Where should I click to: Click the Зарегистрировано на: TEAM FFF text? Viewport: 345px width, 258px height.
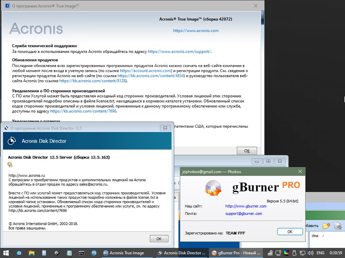215,233
